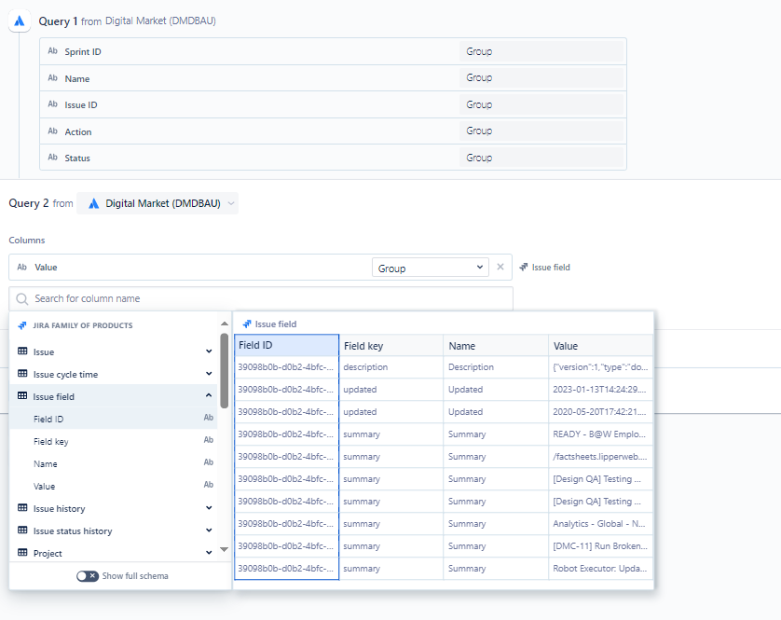The width and height of the screenshot is (781, 620).
Task: Click the Status row in Query 1
Action: (x=333, y=158)
